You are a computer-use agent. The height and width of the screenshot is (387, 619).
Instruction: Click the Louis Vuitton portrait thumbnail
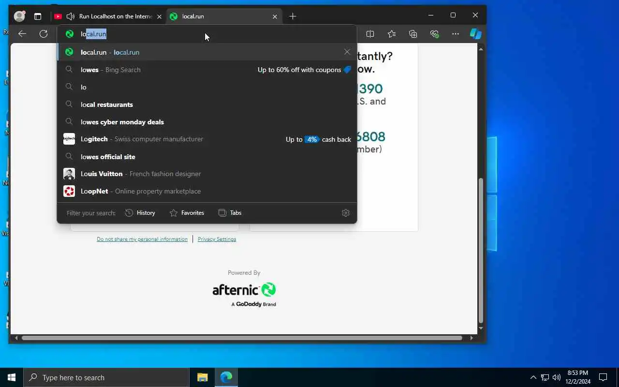[69, 174]
